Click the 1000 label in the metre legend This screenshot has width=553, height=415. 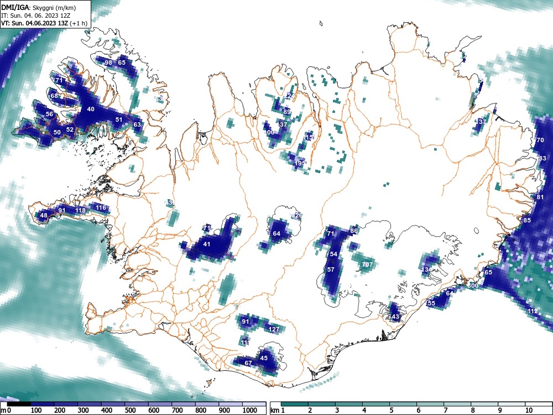pyautogui.click(x=250, y=411)
